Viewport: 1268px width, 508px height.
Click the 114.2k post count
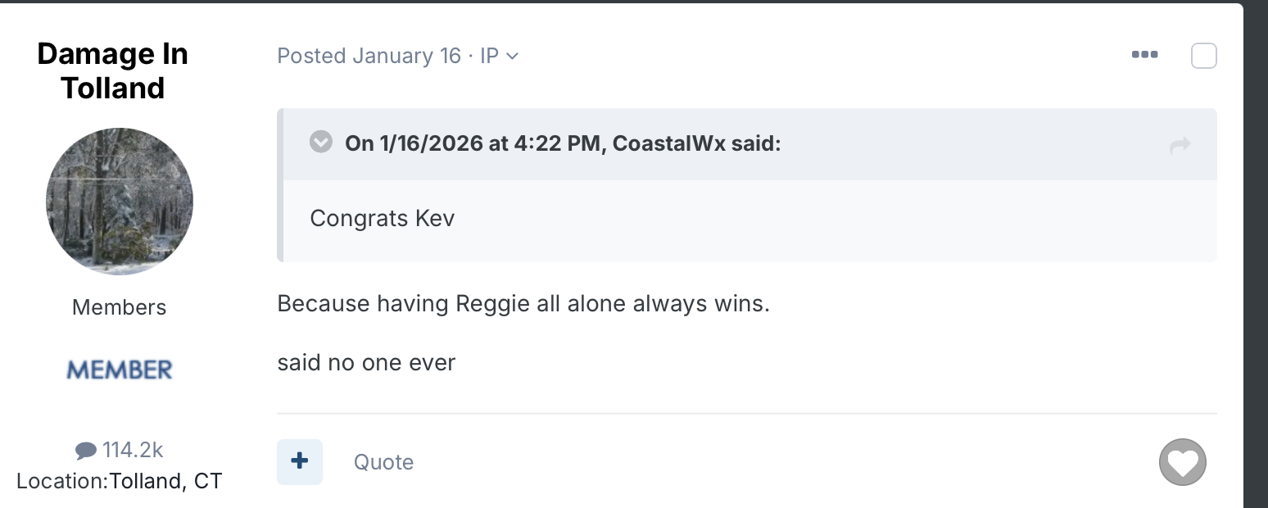pos(133,450)
